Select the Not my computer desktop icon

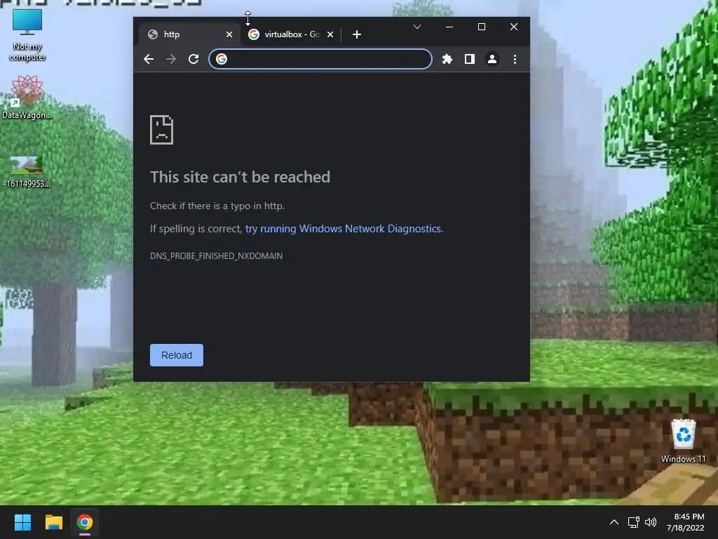[x=27, y=35]
